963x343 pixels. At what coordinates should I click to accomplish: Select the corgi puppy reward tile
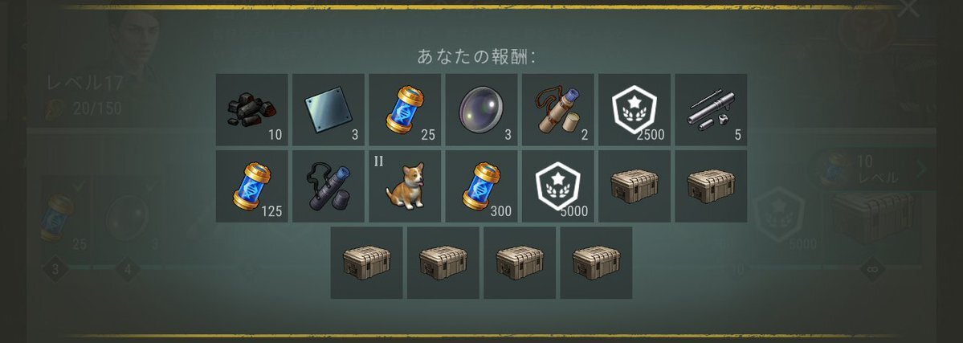pos(405,186)
